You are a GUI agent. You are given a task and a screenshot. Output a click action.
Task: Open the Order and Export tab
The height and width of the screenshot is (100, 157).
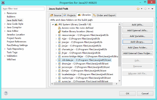[104, 15]
